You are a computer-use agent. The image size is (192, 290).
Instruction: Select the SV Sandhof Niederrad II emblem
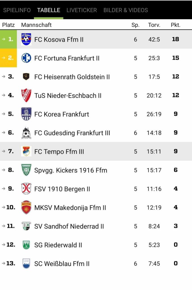[x=26, y=226]
